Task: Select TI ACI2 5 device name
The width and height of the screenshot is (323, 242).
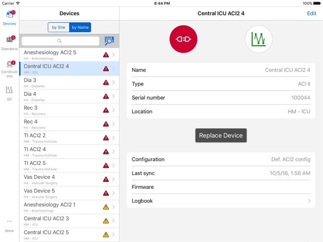Action: [x=34, y=163]
